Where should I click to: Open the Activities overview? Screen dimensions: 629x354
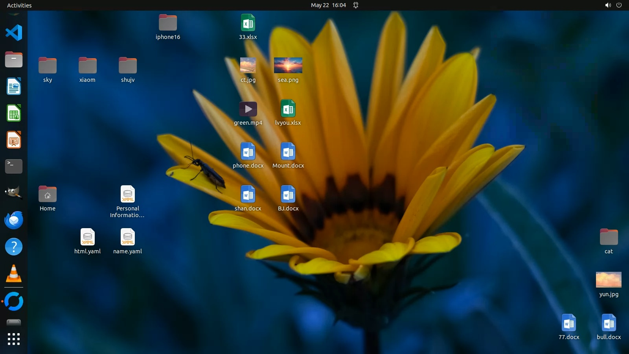(19, 5)
